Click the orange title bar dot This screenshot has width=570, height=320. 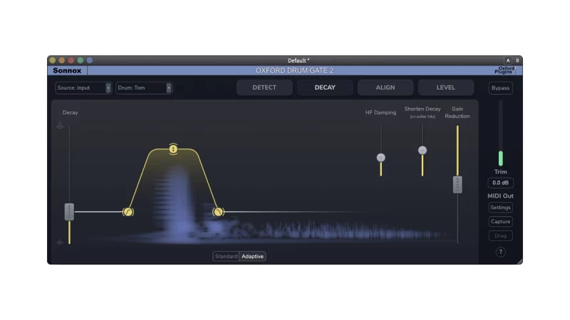coord(62,60)
